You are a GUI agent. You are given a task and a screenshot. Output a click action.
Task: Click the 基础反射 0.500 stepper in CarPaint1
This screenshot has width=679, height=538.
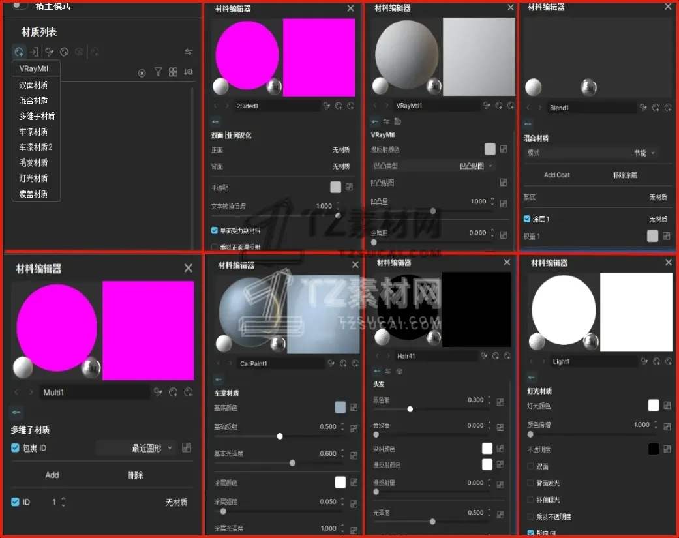[x=342, y=426]
